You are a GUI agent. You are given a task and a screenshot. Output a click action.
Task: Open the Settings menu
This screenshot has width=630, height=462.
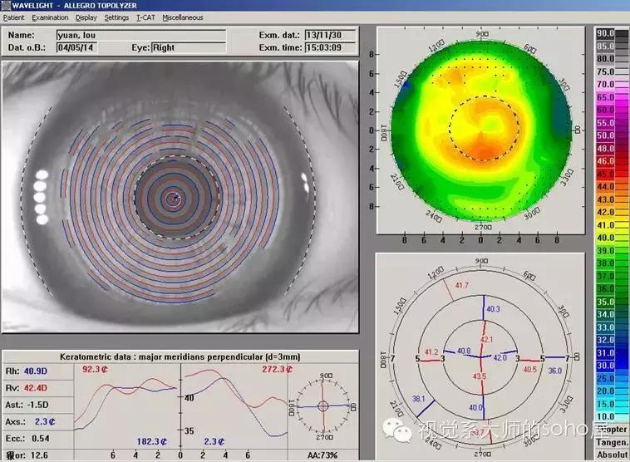(116, 17)
